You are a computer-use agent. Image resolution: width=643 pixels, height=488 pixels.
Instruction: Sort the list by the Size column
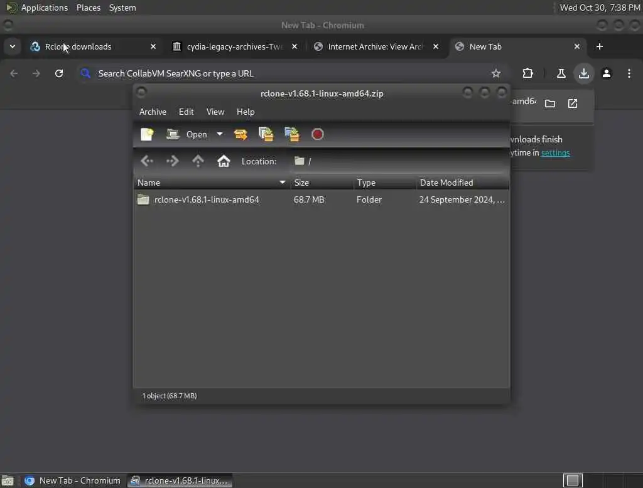(x=322, y=183)
